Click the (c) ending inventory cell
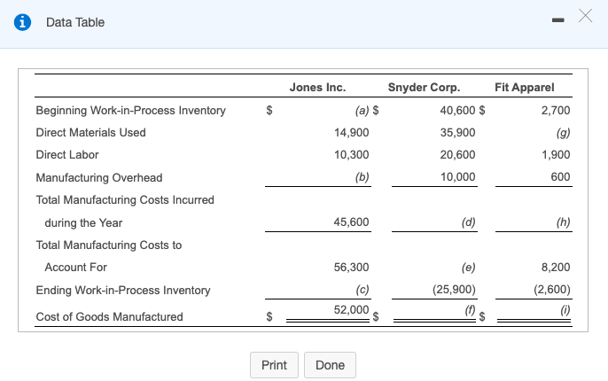The height and width of the screenshot is (381, 608). point(362,290)
